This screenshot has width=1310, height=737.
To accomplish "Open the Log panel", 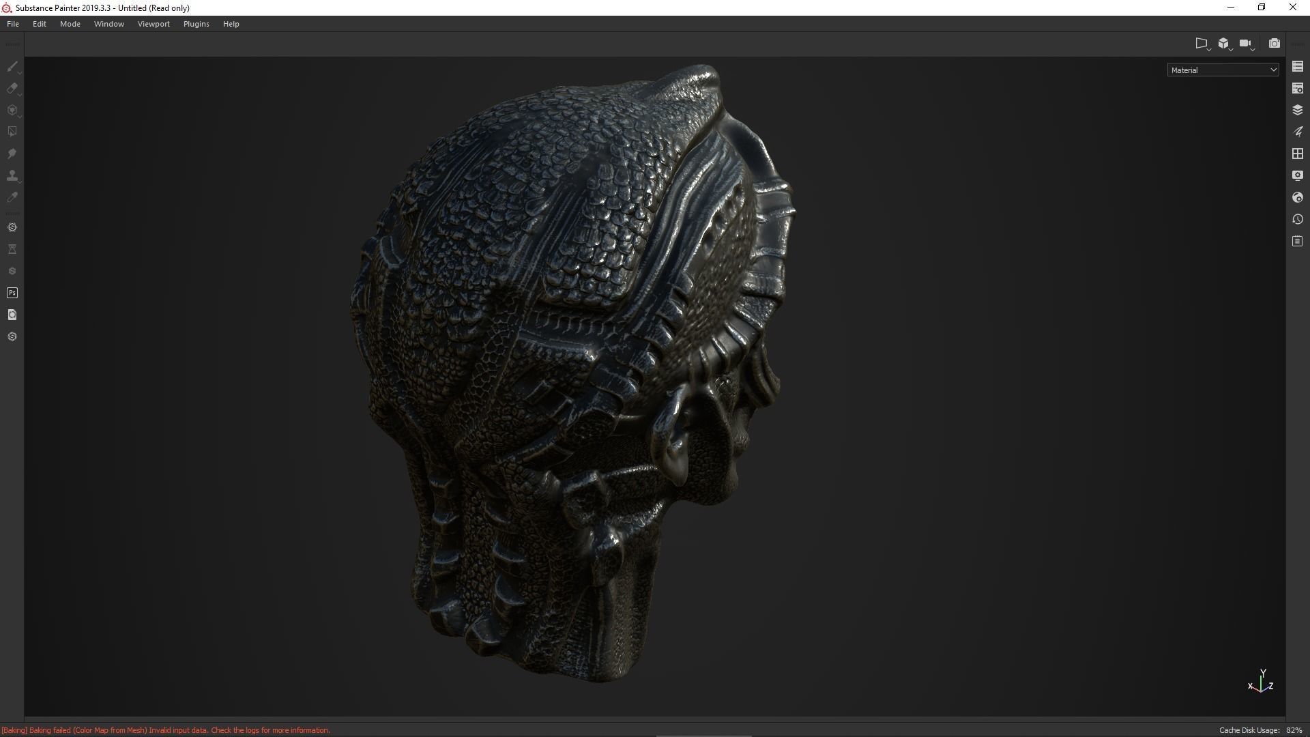I will pyautogui.click(x=1298, y=241).
